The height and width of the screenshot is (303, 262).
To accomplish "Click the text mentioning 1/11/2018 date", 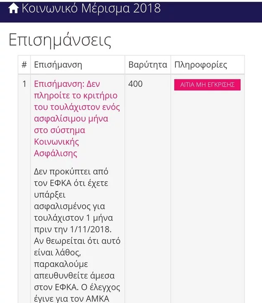I will 73,229.
